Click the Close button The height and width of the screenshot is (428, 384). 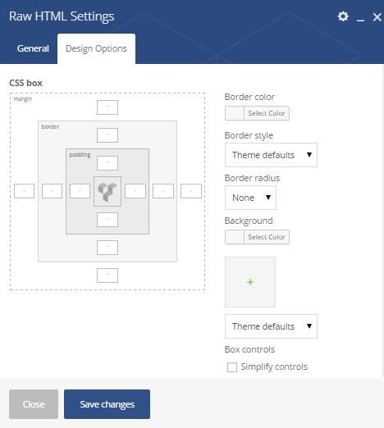coord(34,404)
